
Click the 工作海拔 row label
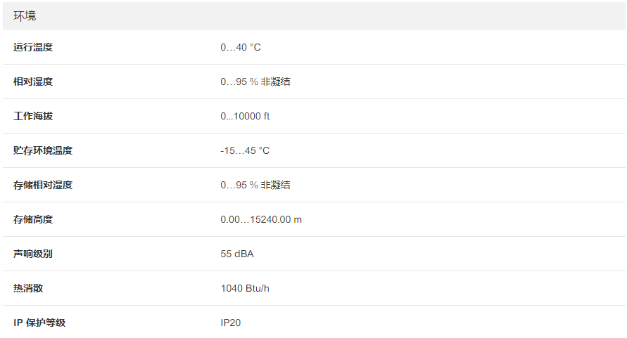[33, 116]
